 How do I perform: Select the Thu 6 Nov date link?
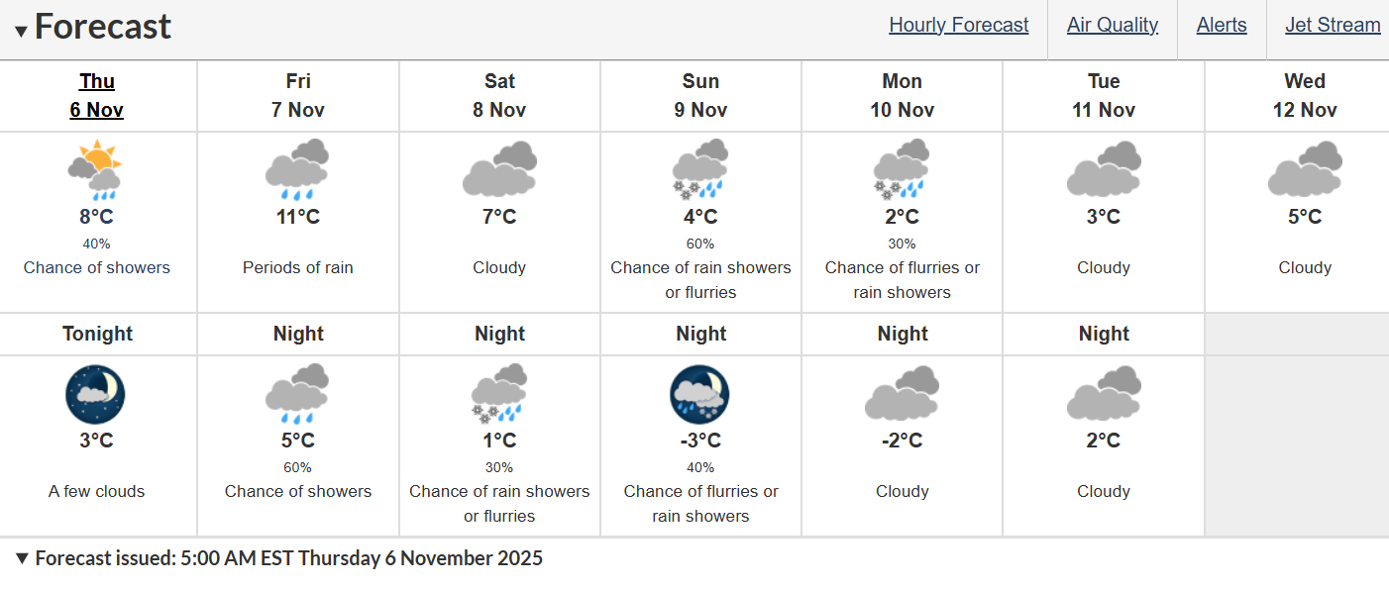pos(97,95)
